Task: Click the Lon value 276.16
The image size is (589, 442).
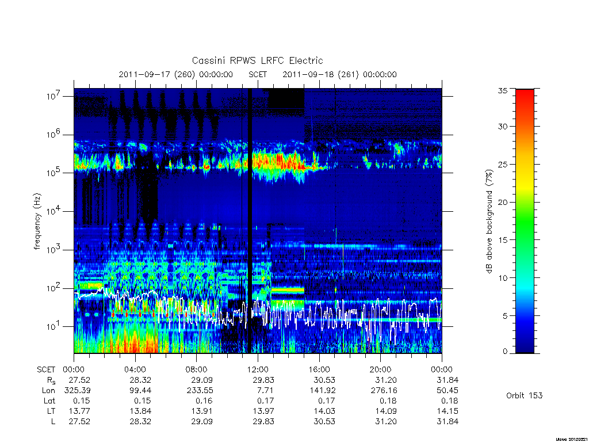Action: pos(384,390)
